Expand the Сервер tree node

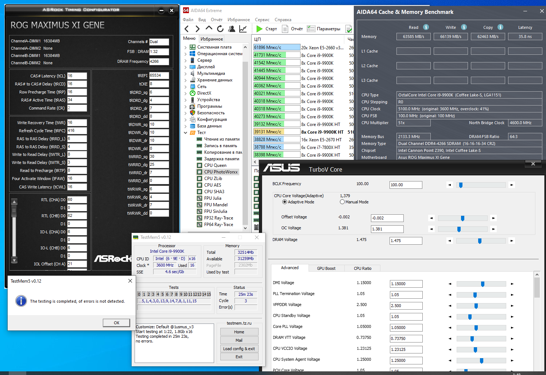pos(185,61)
